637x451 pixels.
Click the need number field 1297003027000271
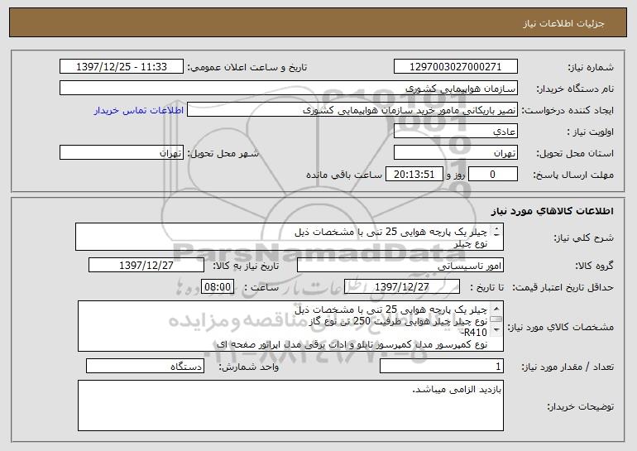[x=455, y=67]
